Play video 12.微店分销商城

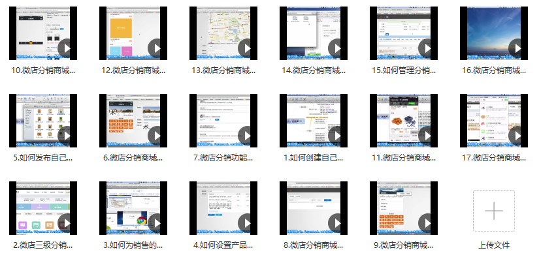pyautogui.click(x=156, y=48)
